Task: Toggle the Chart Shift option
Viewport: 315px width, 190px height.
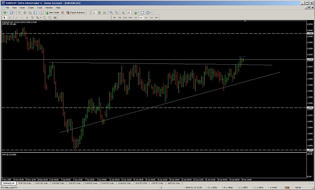Action: (x=129, y=13)
